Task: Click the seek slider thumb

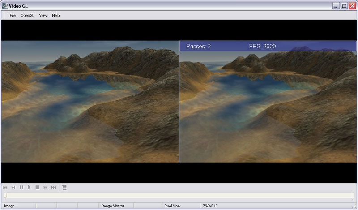Action: point(5,195)
